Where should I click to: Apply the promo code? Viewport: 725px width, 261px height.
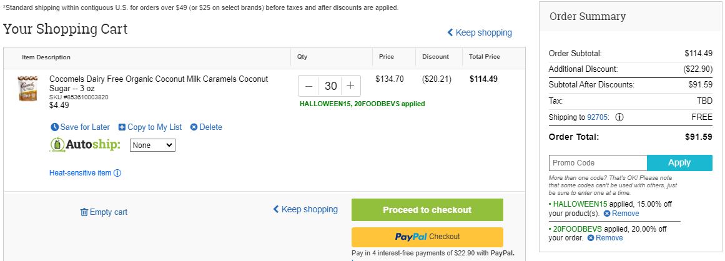679,162
